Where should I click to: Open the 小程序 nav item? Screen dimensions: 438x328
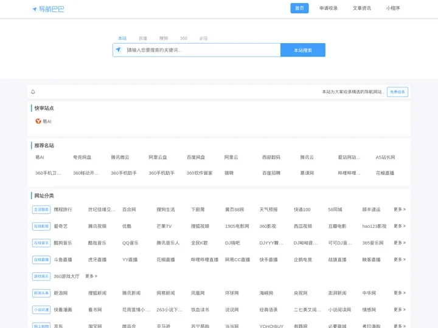[x=393, y=8]
